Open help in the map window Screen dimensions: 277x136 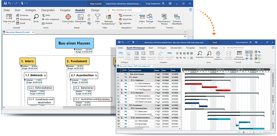pyautogui.click(x=190, y=10)
